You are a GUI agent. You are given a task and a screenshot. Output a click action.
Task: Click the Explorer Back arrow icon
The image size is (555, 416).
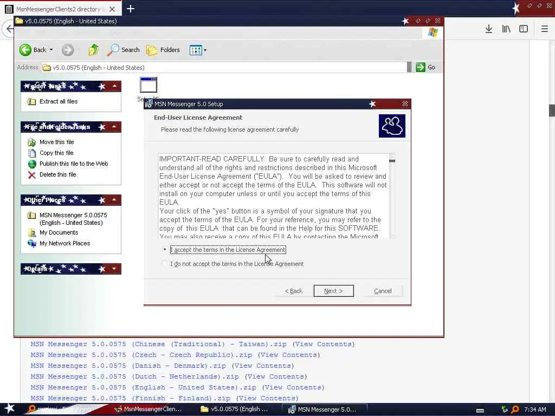tap(25, 50)
